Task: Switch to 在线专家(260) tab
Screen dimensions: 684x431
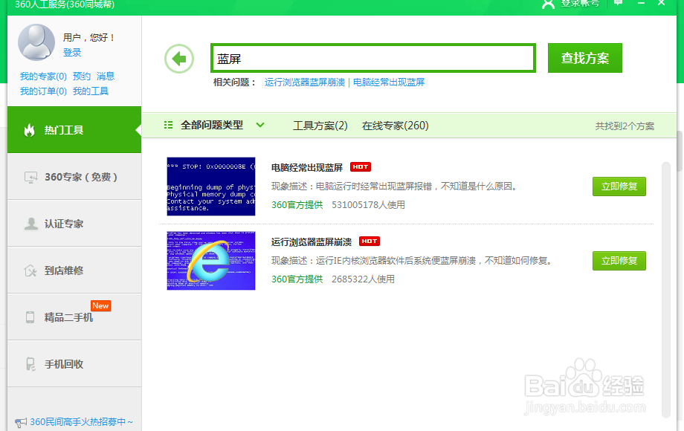Action: [x=396, y=126]
